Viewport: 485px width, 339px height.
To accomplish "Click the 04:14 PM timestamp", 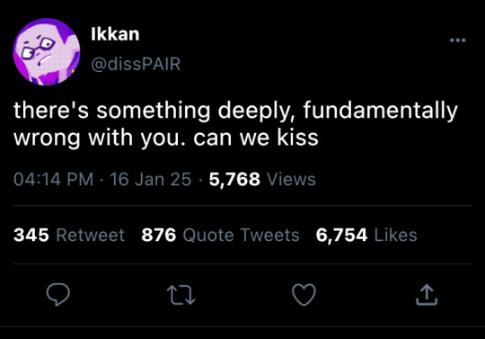I will point(54,179).
